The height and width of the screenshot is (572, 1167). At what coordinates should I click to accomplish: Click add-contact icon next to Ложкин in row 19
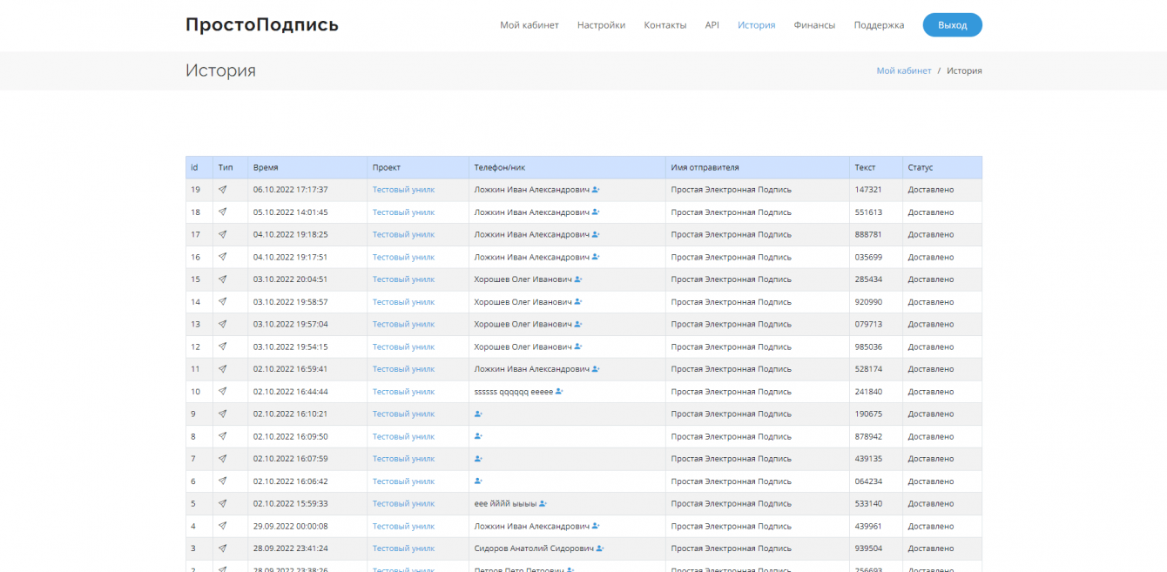point(596,189)
